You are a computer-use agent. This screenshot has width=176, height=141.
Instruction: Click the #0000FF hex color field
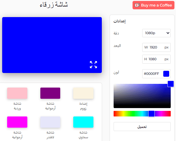pos(156,74)
